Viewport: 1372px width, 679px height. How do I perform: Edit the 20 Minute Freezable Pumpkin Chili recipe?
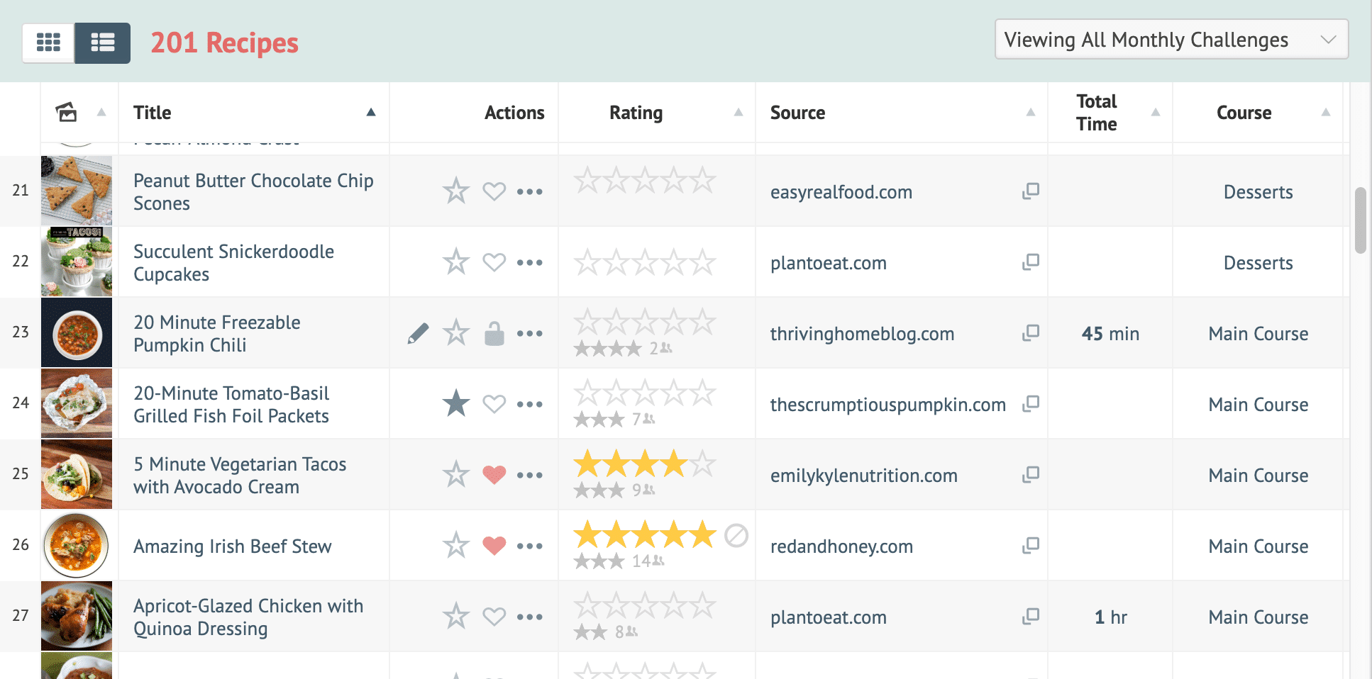click(418, 333)
